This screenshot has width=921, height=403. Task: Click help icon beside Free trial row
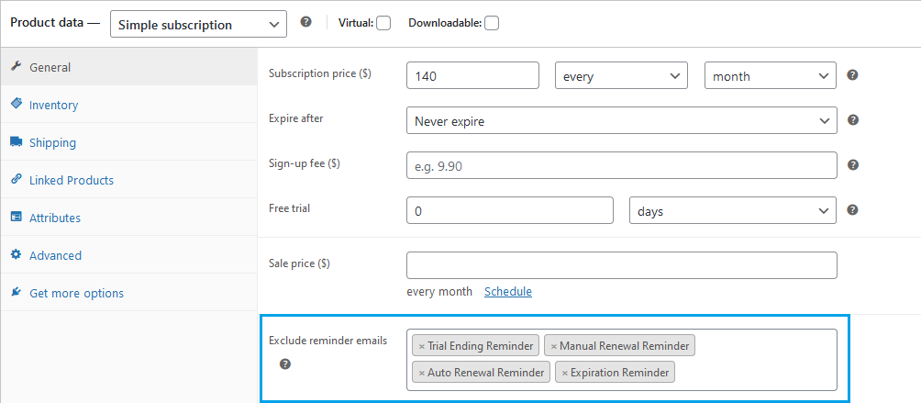click(x=852, y=210)
